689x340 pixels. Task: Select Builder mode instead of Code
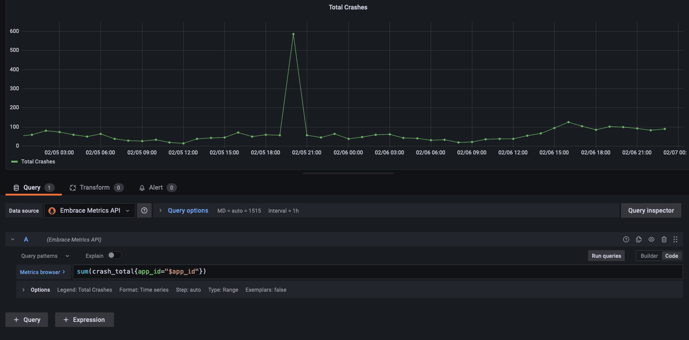(649, 255)
